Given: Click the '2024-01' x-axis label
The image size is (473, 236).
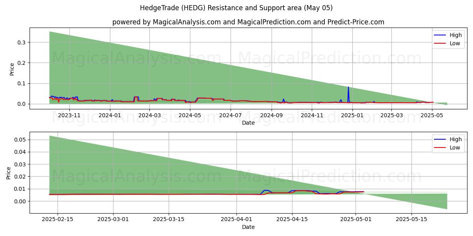Looking at the screenshot, I should pyautogui.click(x=110, y=115).
